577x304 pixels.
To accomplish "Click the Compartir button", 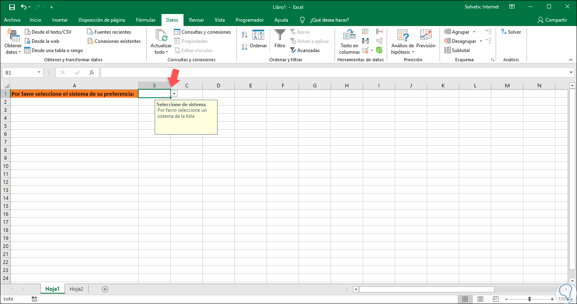I will point(553,20).
